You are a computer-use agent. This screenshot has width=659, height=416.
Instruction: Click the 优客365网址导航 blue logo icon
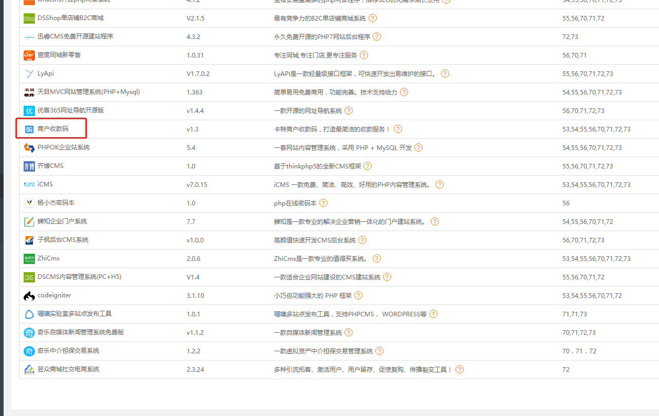point(29,111)
